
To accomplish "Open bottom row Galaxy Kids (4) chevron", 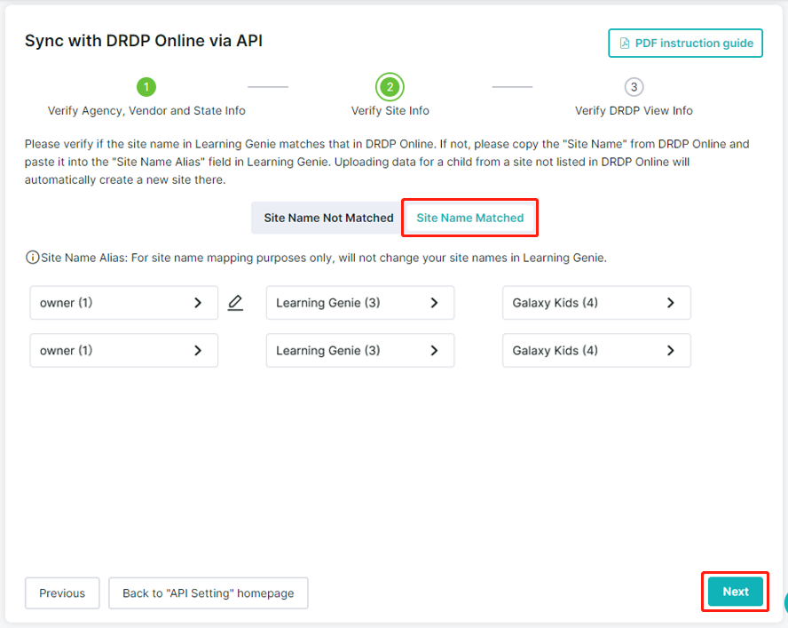I will coord(670,351).
